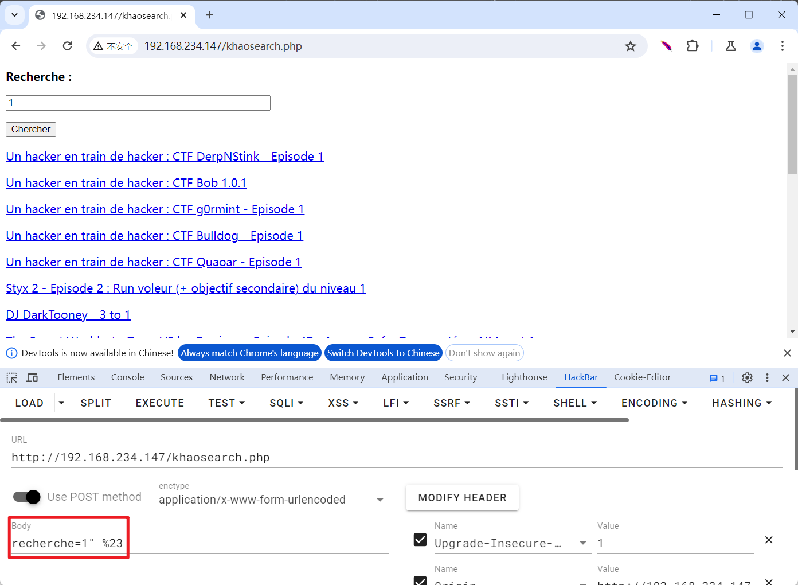The image size is (798, 585).
Task: Remove the Upgrade-Insecure header row
Action: pyautogui.click(x=769, y=540)
